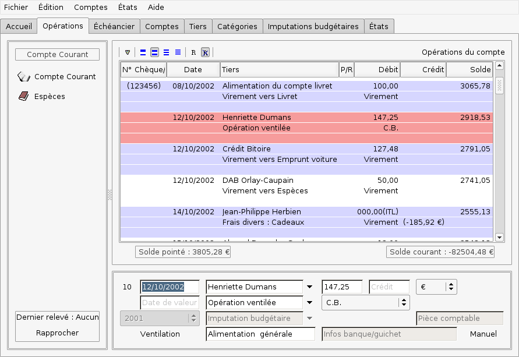Image resolution: width=519 pixels, height=357 pixels.
Task: Open the Henriette Dumans payee dropdown
Action: (309, 287)
